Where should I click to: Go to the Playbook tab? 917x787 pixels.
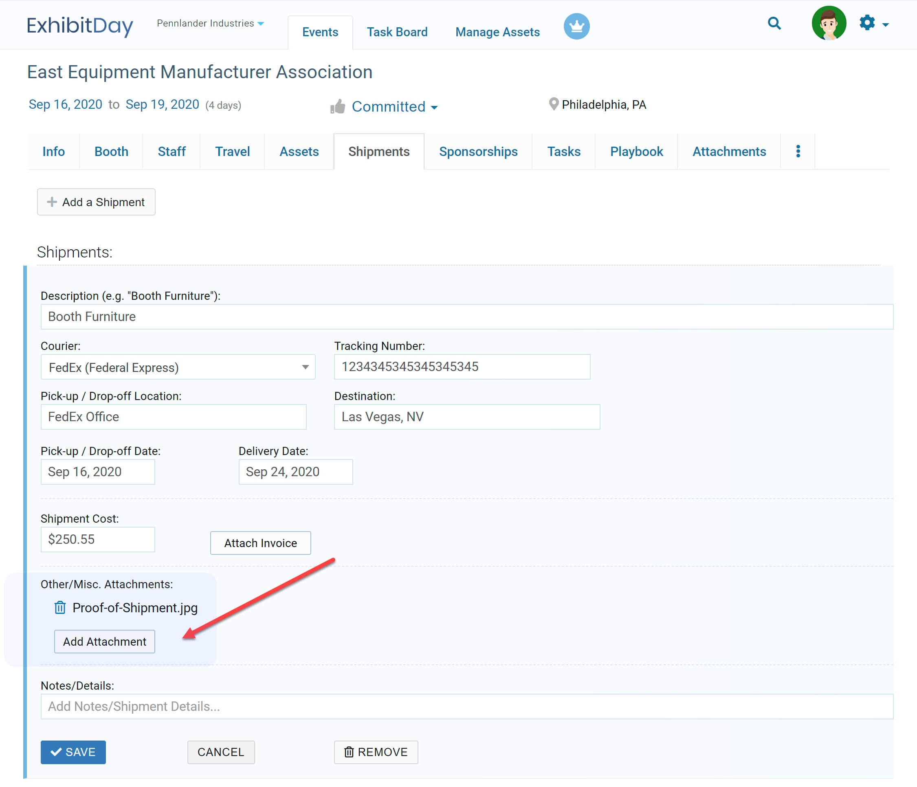[x=636, y=152]
